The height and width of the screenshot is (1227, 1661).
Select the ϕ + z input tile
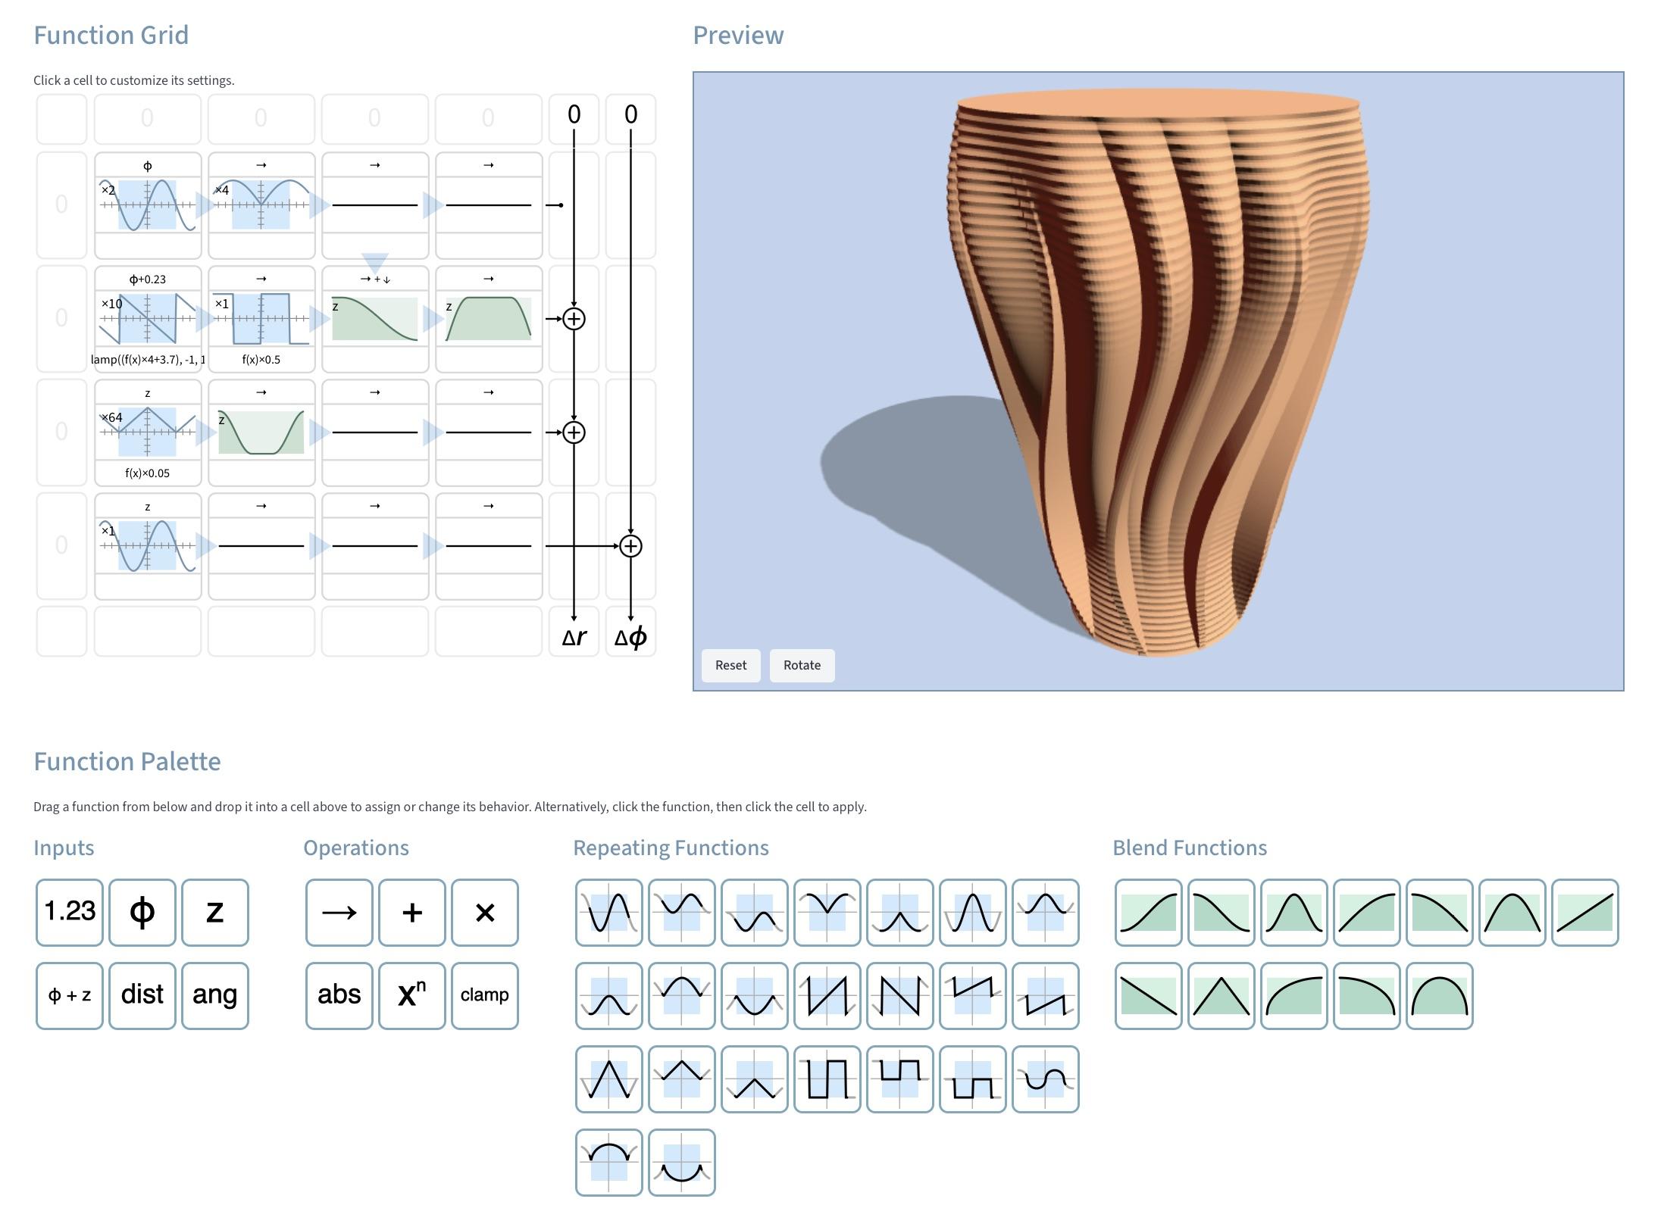[x=69, y=995]
